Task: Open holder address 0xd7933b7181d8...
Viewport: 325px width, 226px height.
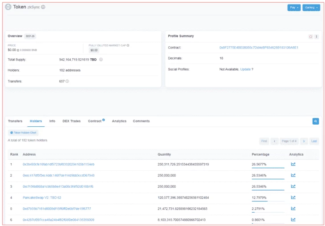Action: tap(57, 209)
